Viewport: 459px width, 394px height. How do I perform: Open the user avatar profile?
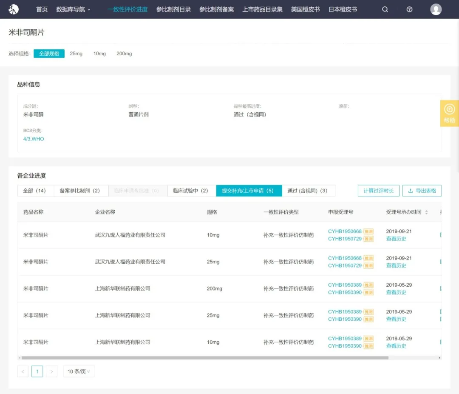click(436, 9)
